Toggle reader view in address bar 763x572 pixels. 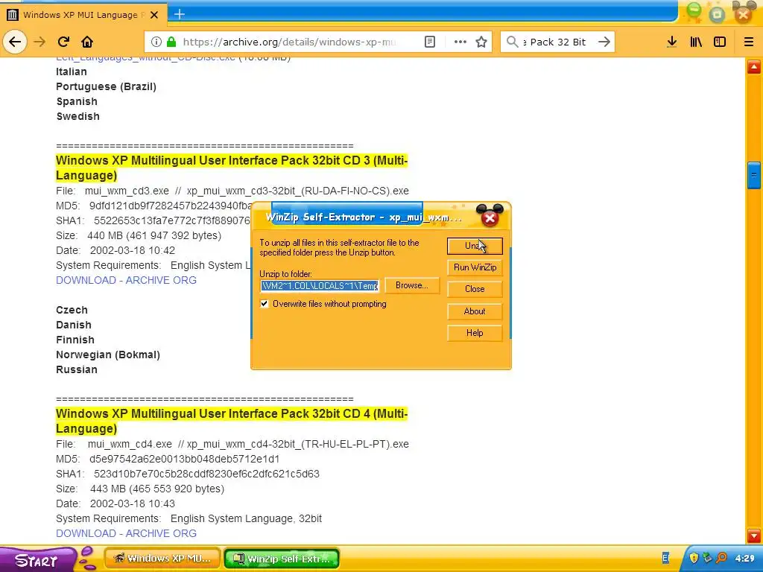point(430,42)
